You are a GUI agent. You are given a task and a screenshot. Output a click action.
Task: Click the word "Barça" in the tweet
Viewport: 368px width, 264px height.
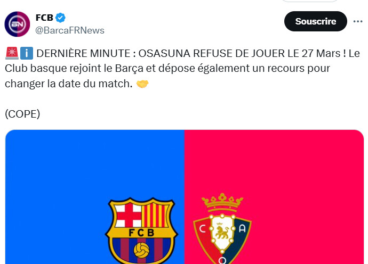pyautogui.click(x=149, y=69)
